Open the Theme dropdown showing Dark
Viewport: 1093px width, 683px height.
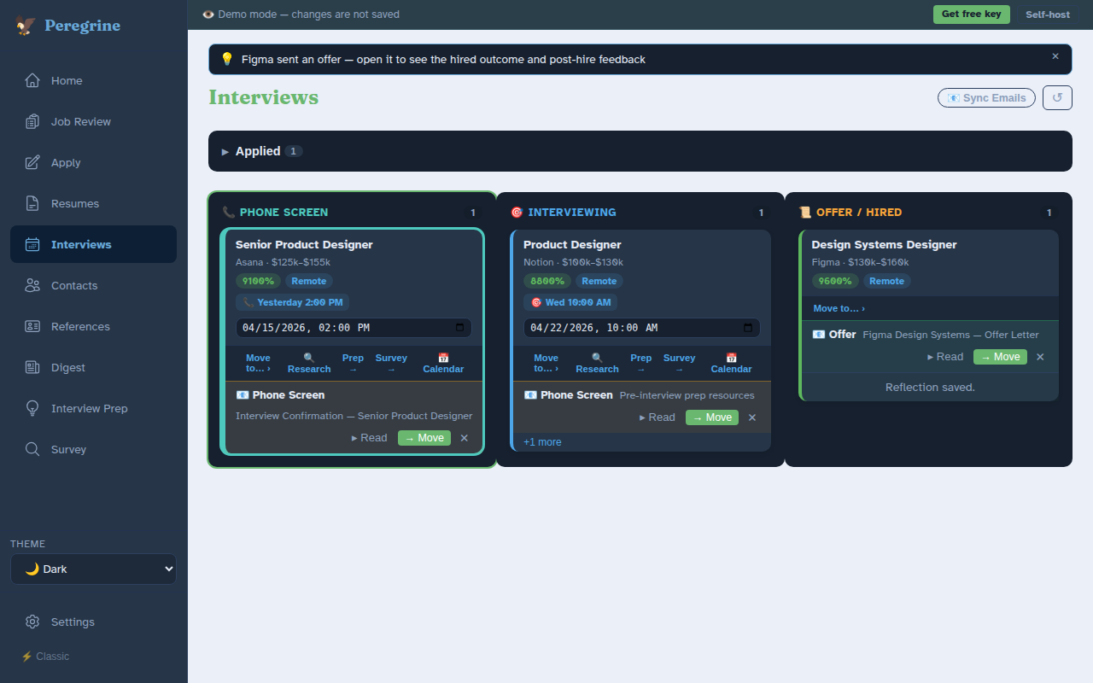click(93, 569)
